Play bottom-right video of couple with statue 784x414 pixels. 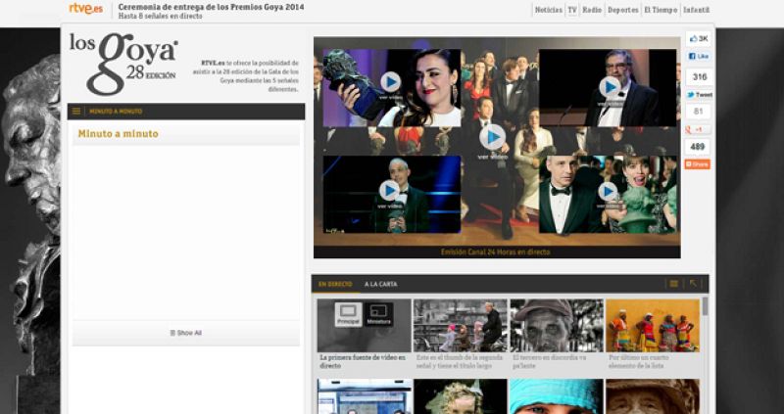click(x=608, y=191)
